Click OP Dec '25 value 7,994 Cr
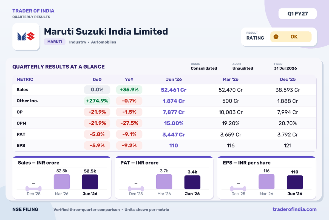The image size is (329, 220). pos(288,112)
